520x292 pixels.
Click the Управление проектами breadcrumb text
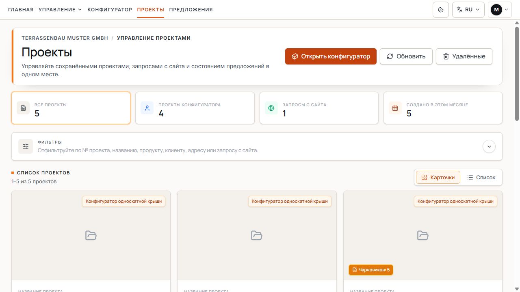154,38
